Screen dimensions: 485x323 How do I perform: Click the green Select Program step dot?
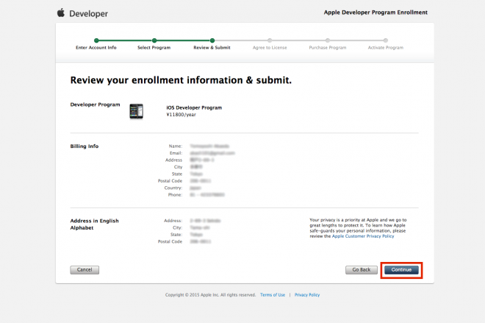click(154, 40)
